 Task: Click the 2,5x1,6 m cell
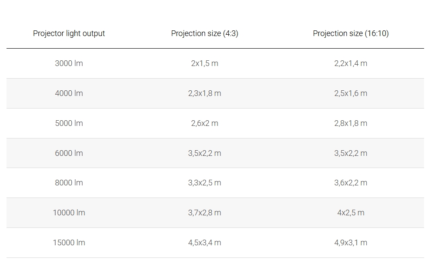coord(351,93)
